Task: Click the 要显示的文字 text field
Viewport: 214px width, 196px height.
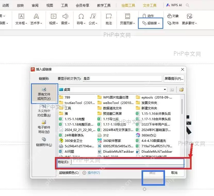Action: tap(122, 78)
